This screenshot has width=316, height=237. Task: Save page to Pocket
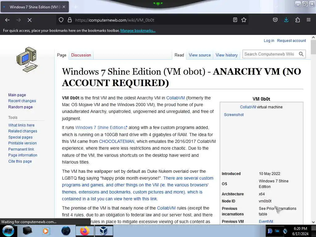pos(275,20)
